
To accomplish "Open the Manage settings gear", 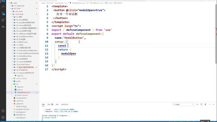I will [3, 117].
